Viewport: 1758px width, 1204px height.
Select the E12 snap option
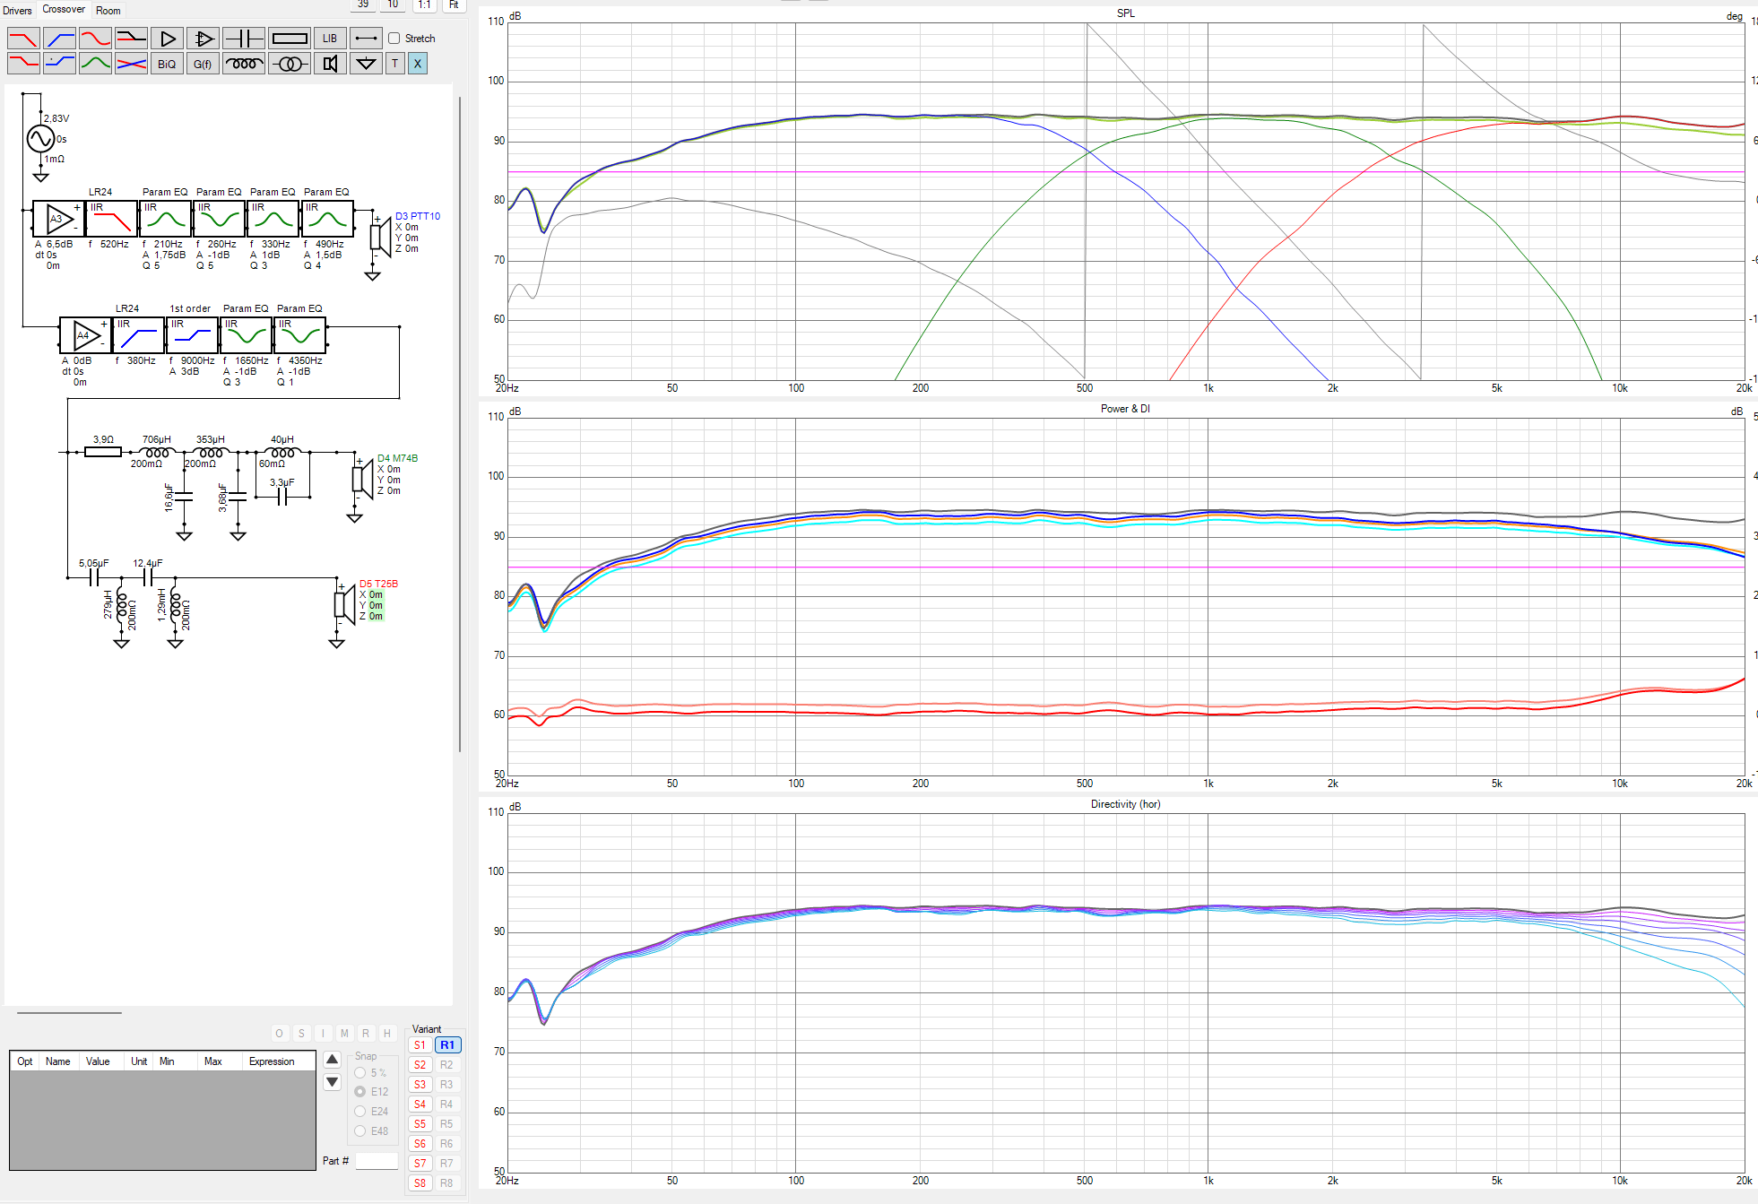(x=360, y=1092)
